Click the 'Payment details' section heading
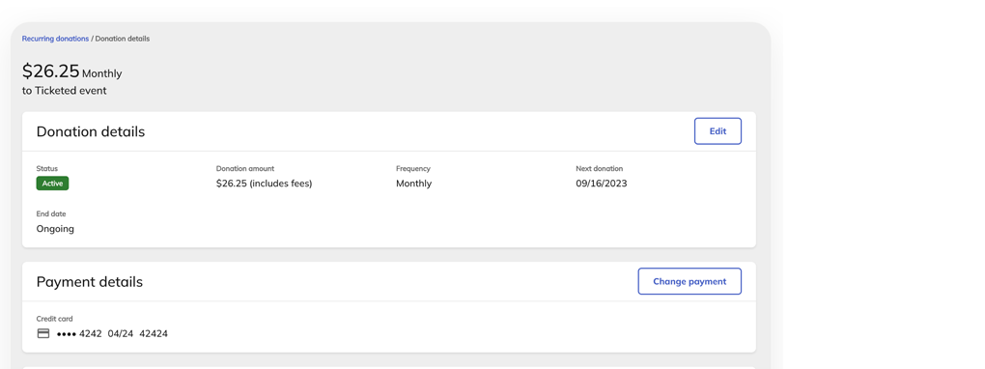The height and width of the screenshot is (369, 985). pos(89,282)
